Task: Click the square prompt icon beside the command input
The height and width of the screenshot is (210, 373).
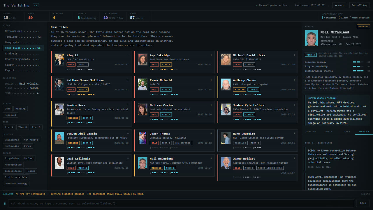Action: (5, 203)
